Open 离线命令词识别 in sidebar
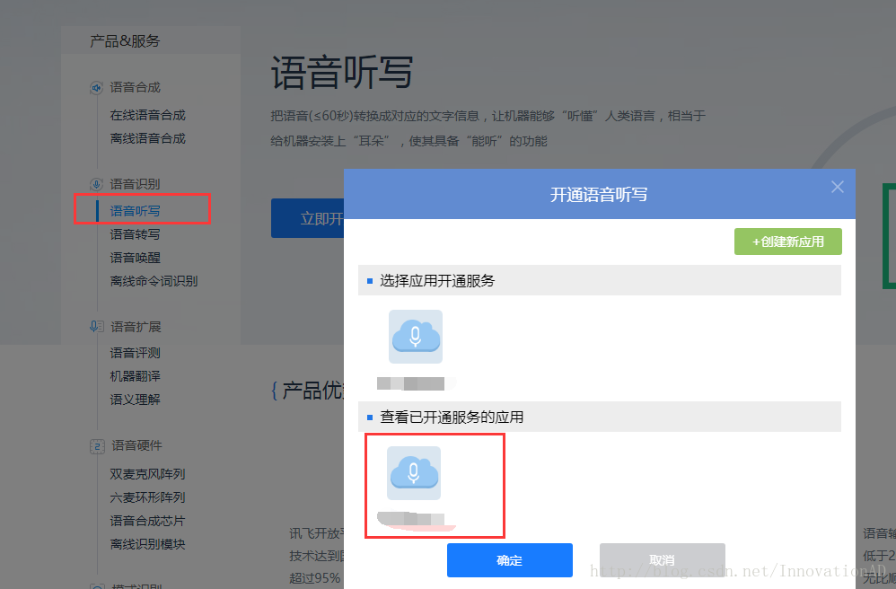 pyautogui.click(x=154, y=281)
